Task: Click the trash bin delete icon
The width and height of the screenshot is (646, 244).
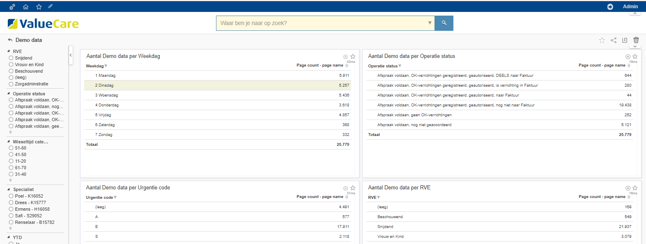Action: tap(636, 40)
